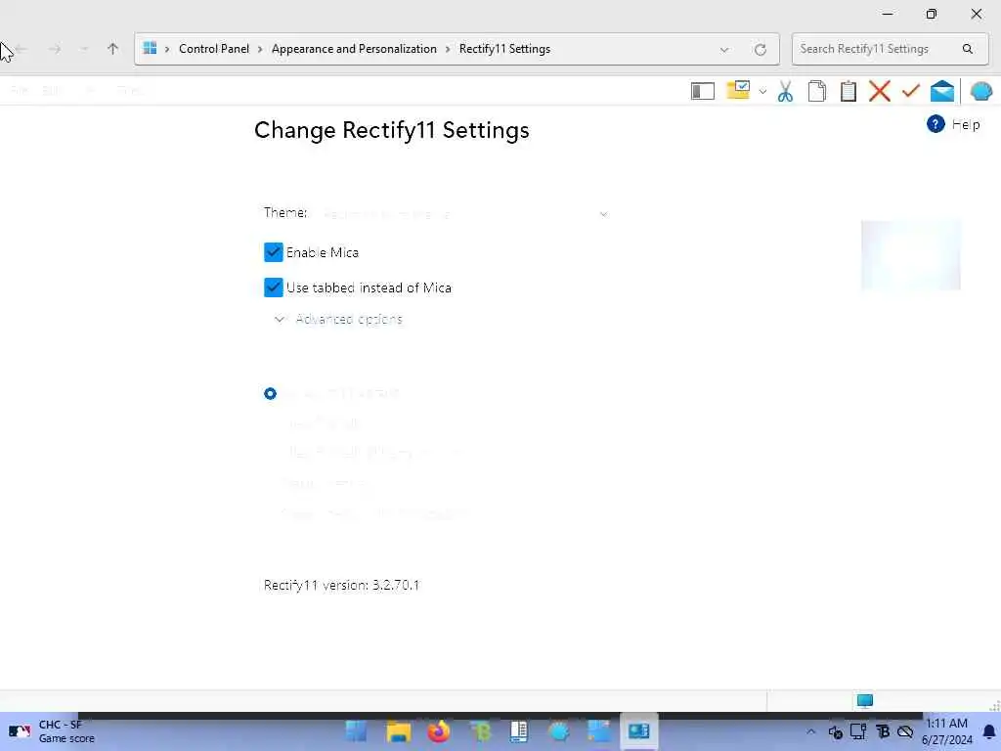1001x751 pixels.
Task: Open Help with the question mark icon
Action: (x=936, y=124)
